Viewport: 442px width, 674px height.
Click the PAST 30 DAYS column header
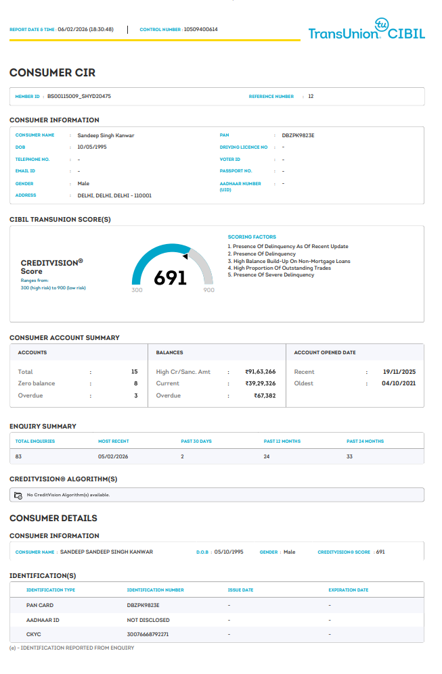point(196,441)
